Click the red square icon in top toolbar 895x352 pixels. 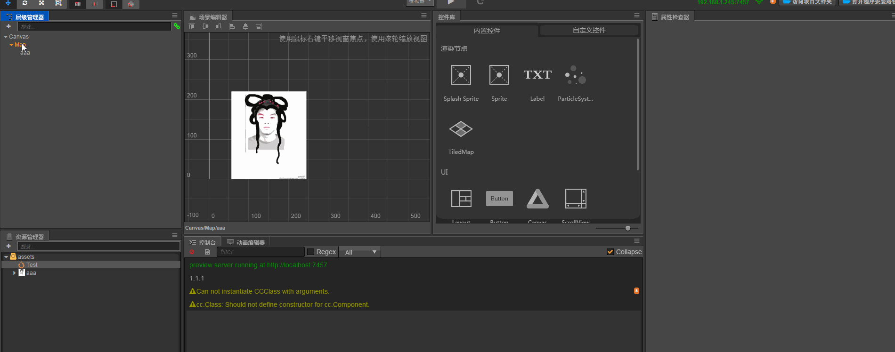(114, 4)
